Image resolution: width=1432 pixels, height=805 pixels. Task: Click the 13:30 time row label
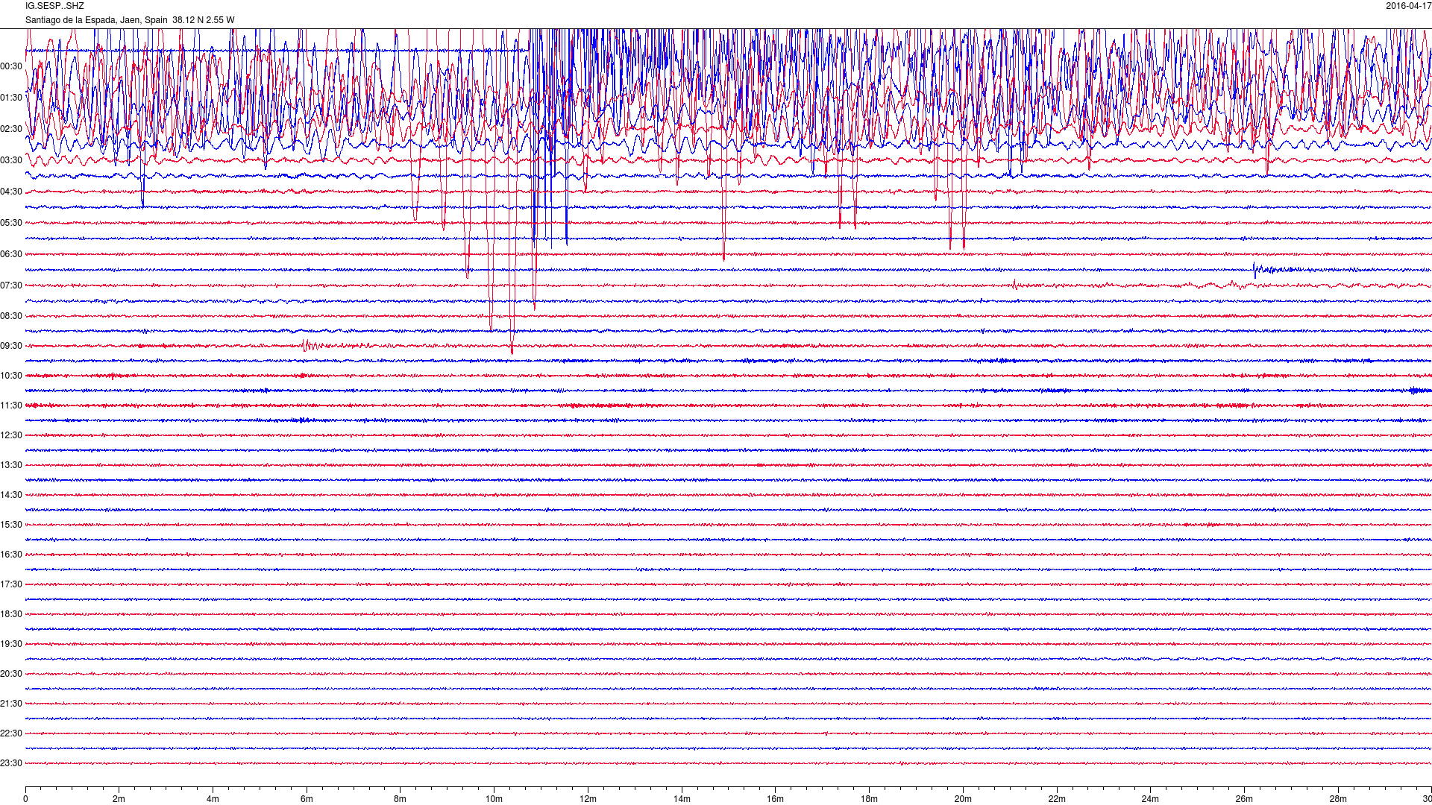pyautogui.click(x=11, y=465)
